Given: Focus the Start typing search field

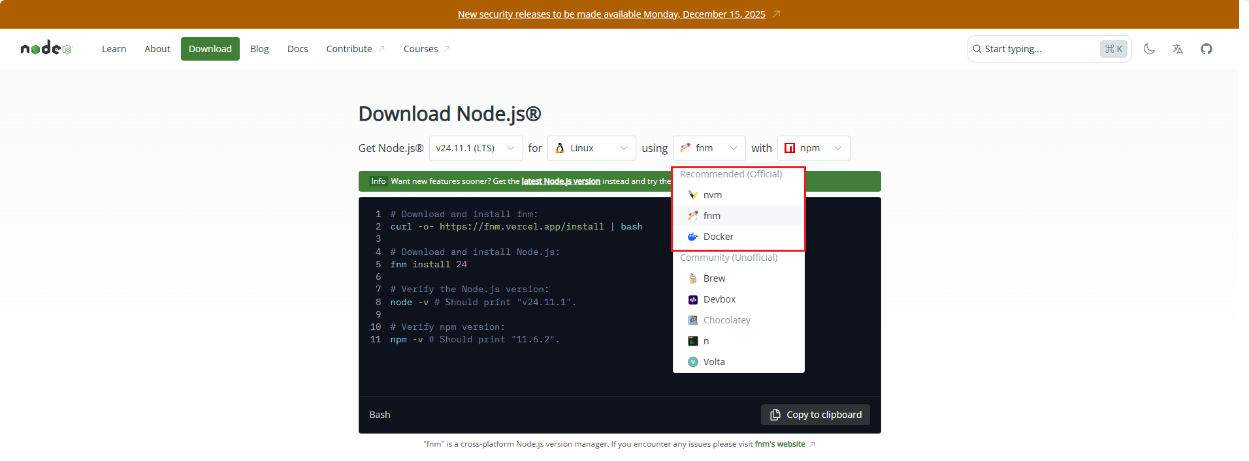Looking at the screenshot, I should pos(1050,49).
